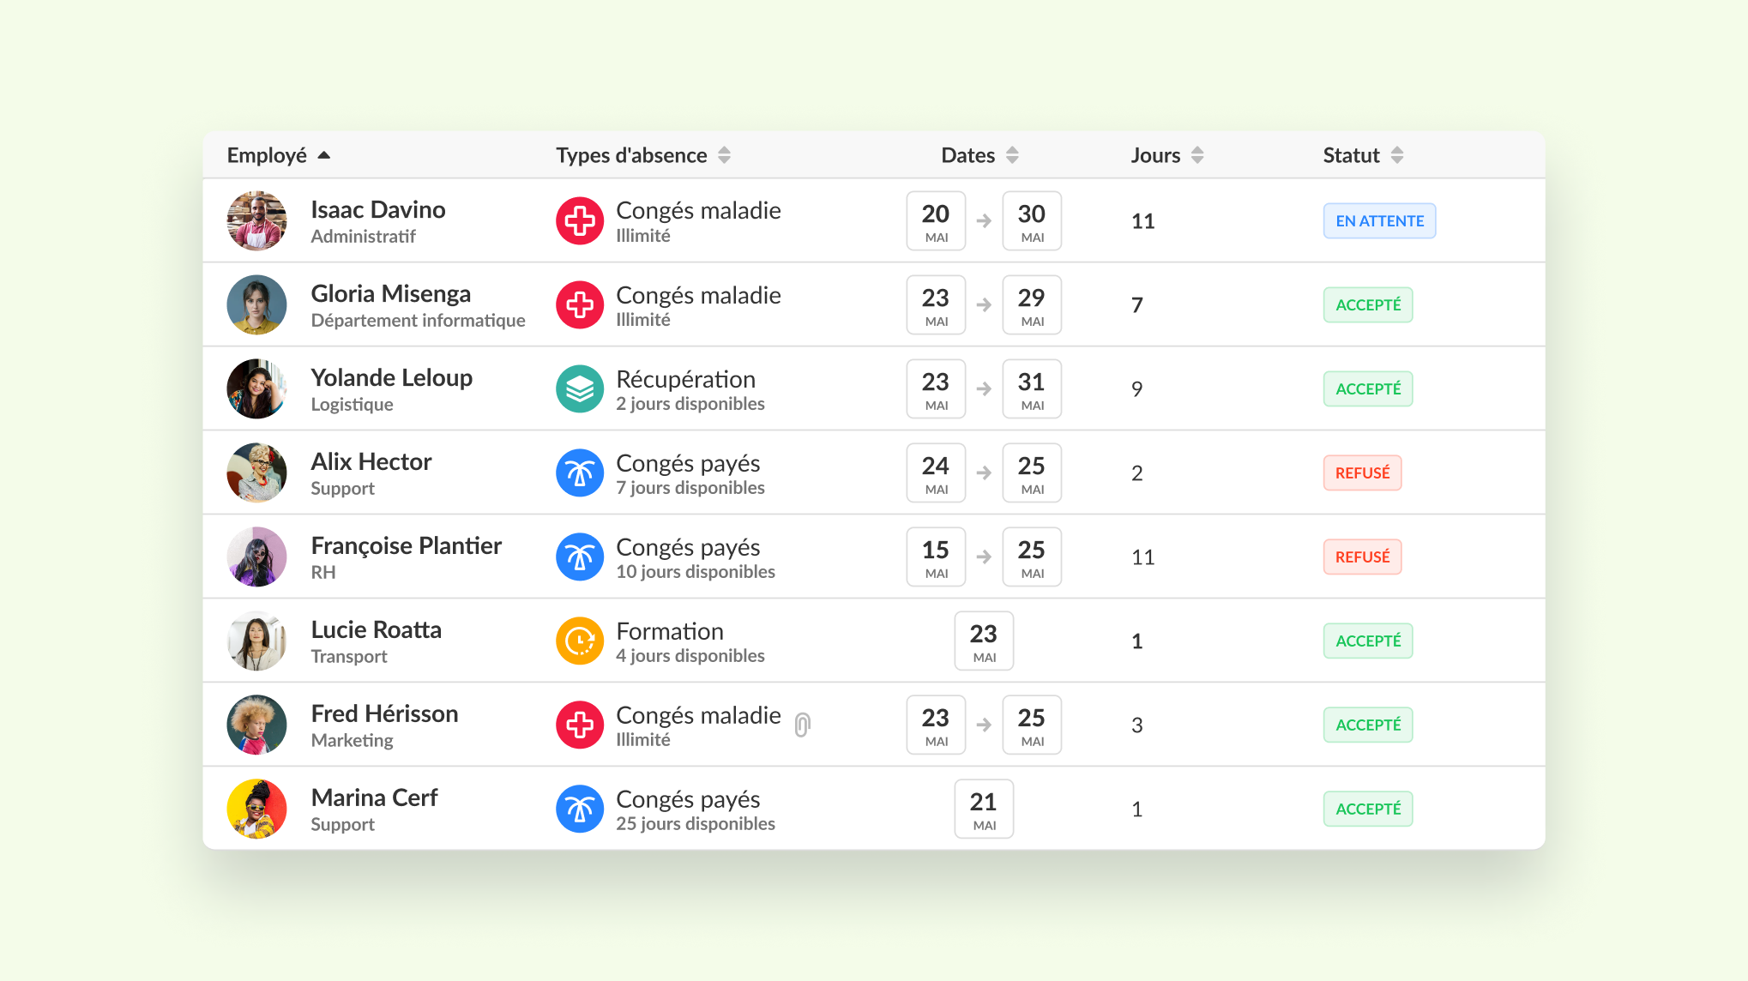Click the name Marina Cerf

[x=375, y=798]
